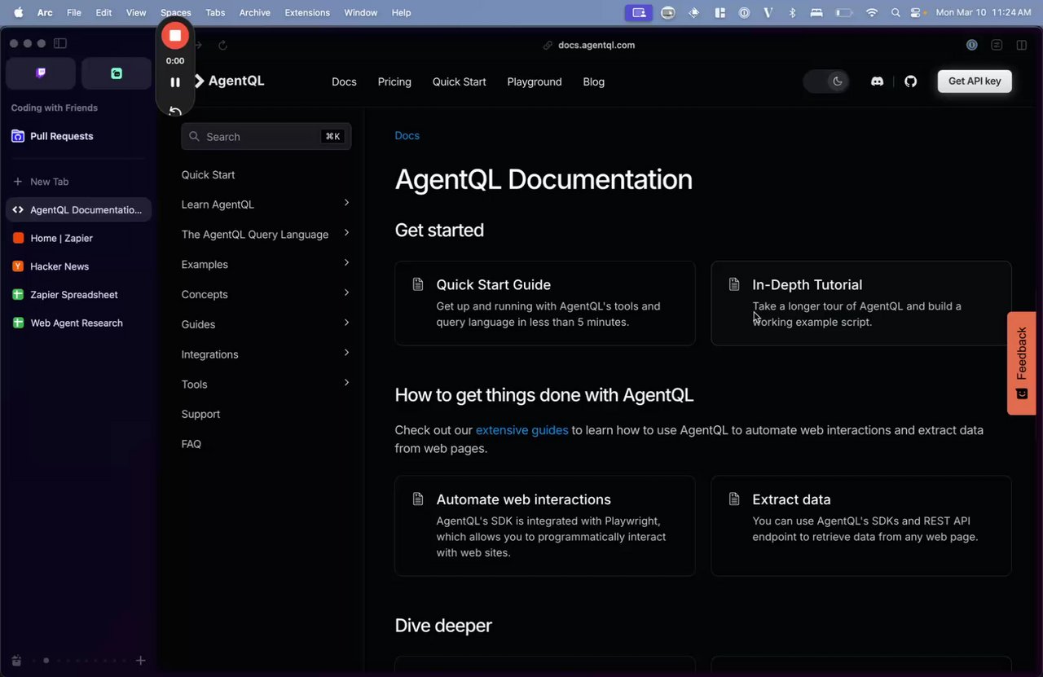The image size is (1043, 677).
Task: Toggle split view icon in toolbar
Action: click(x=1021, y=45)
